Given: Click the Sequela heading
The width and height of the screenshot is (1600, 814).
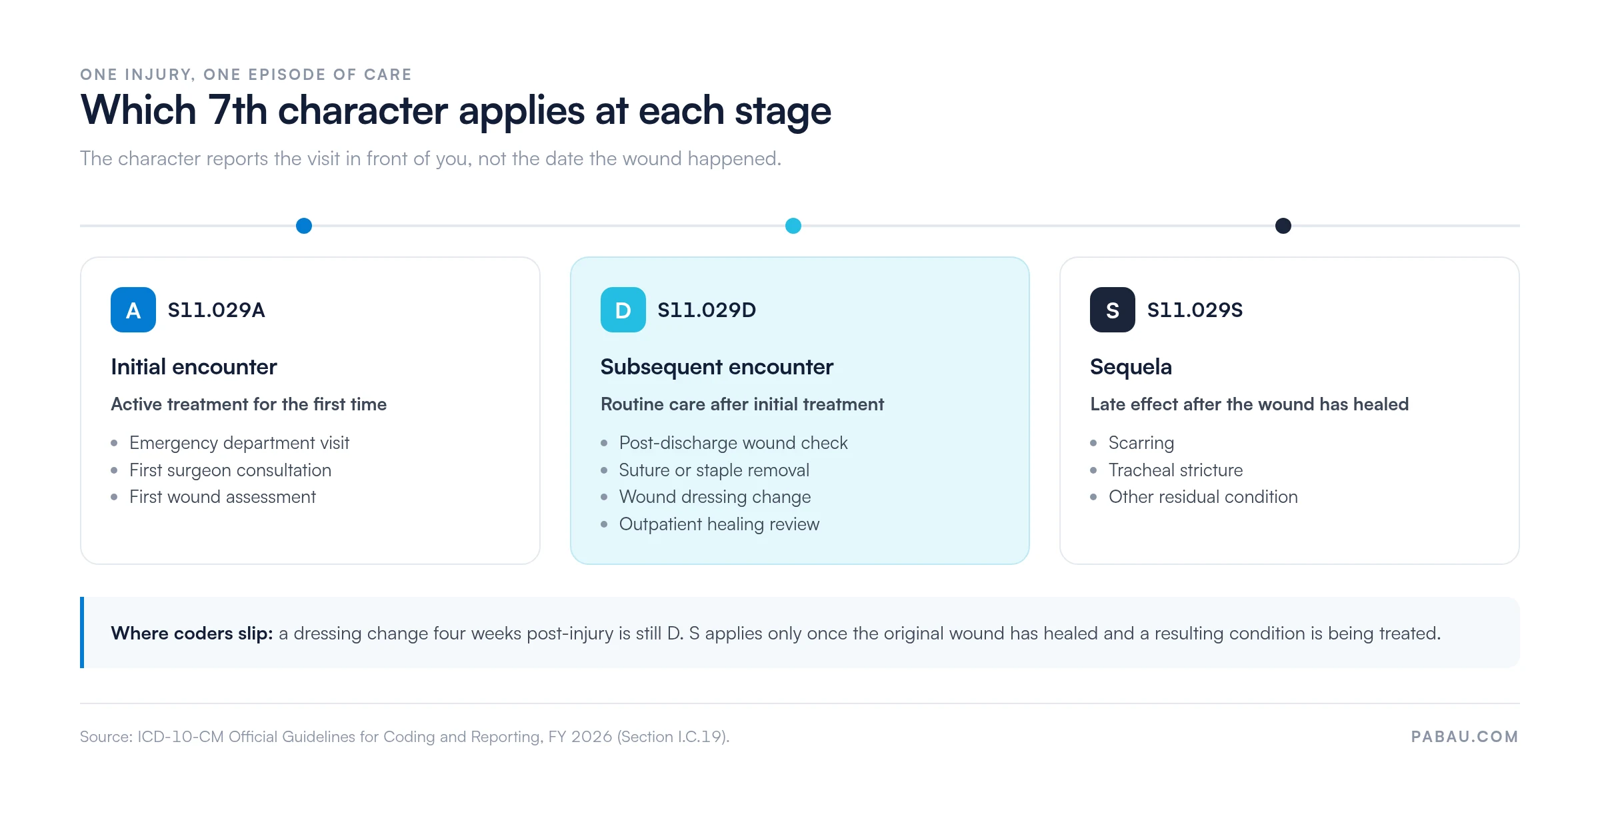Looking at the screenshot, I should tap(1131, 367).
